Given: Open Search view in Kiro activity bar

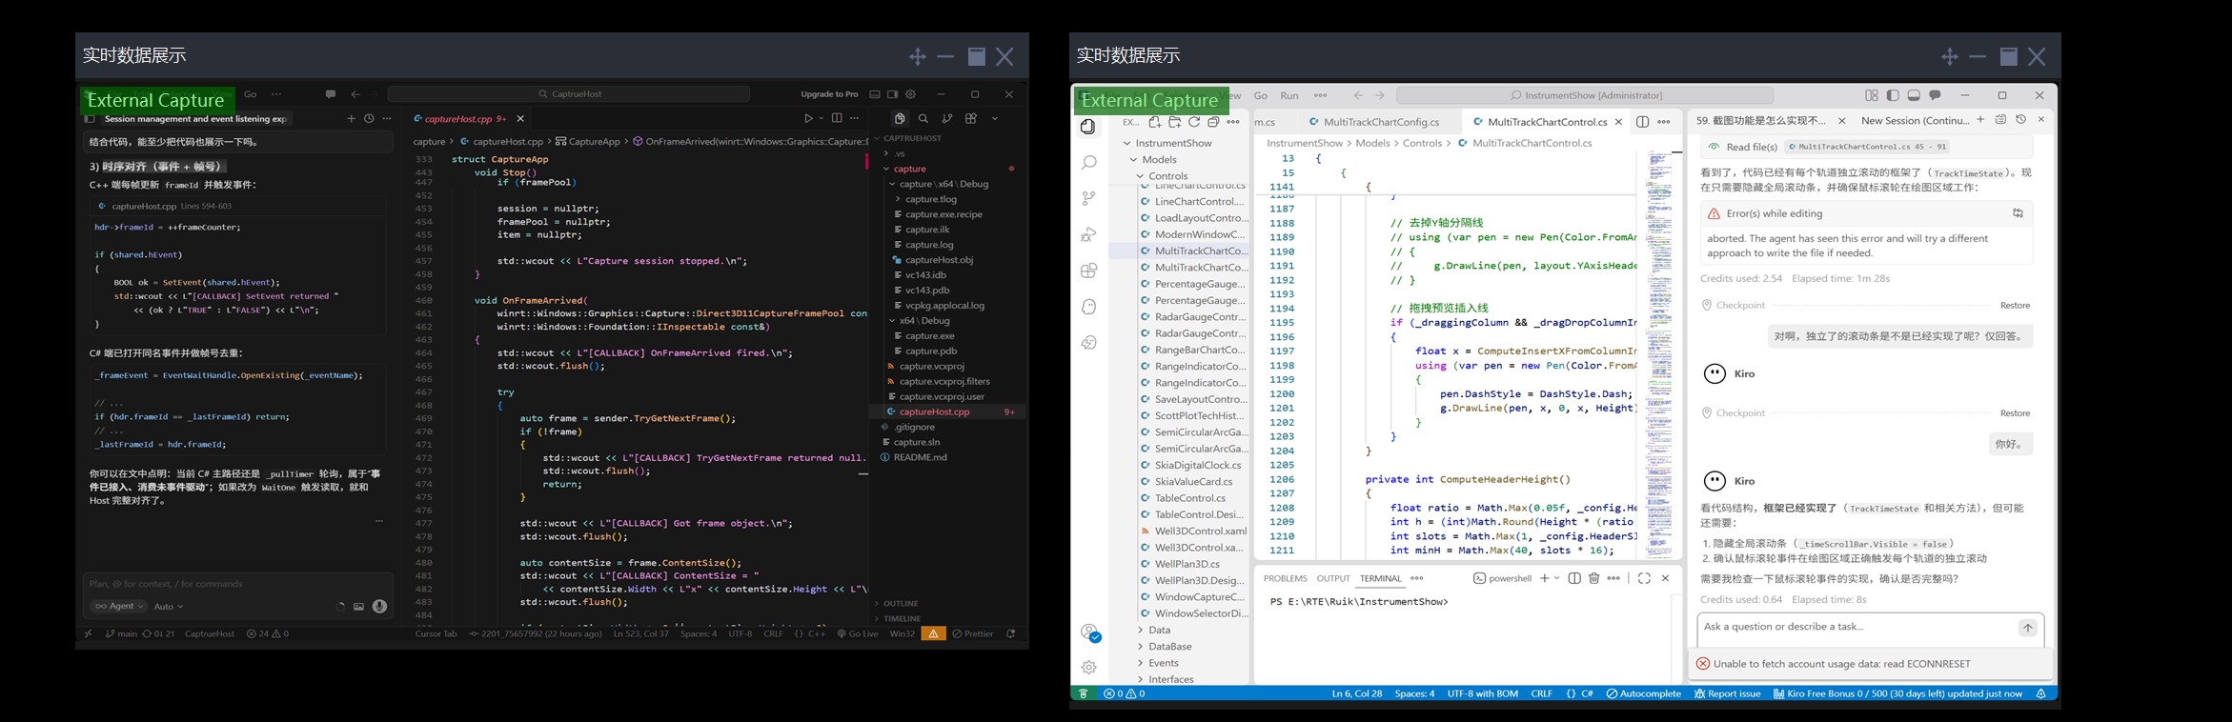Looking at the screenshot, I should (x=1088, y=163).
